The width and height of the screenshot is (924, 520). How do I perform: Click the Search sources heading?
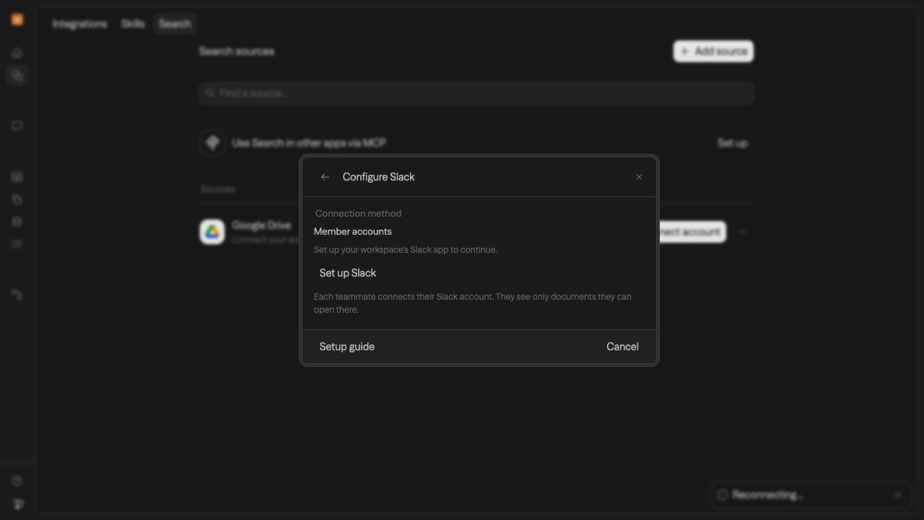coord(237,51)
